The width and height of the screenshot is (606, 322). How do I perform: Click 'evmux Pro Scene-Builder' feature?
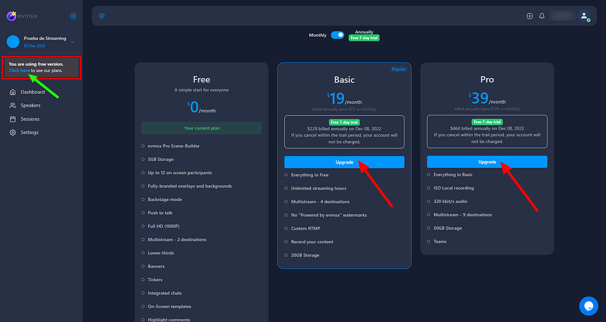coord(173,146)
